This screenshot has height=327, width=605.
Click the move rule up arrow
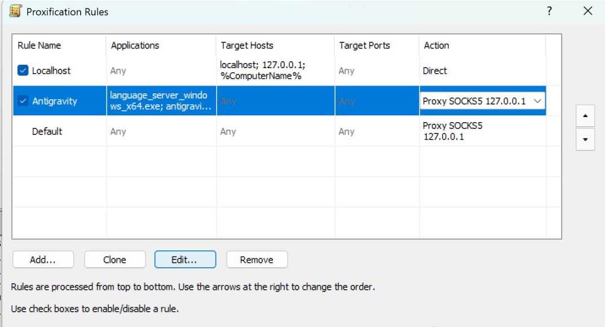585,115
